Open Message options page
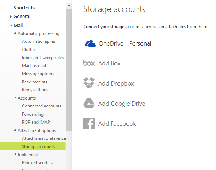Viewport: 216px width, 170px height. click(38, 74)
